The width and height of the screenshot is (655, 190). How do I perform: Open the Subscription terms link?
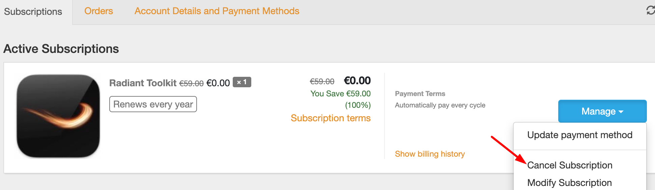pos(331,118)
